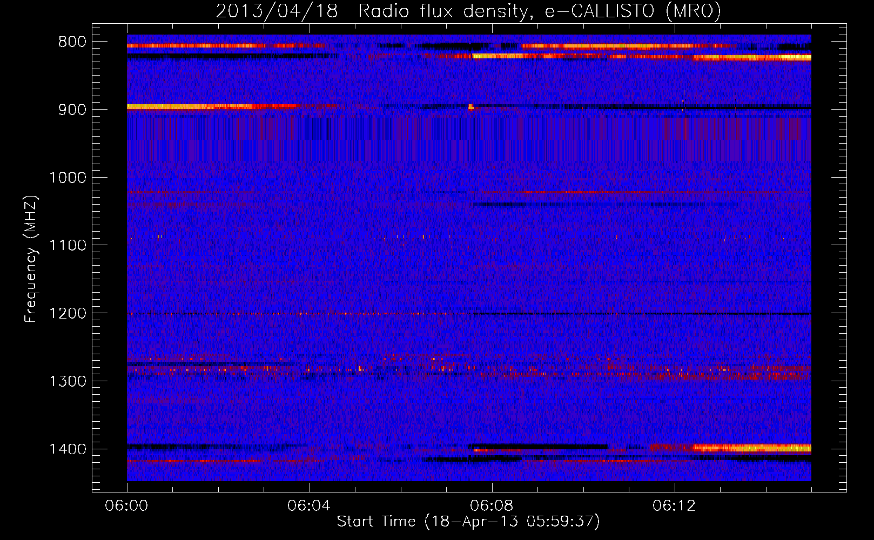Click the 'Start Time (18-Apr-13 05:59:37)' label

tap(468, 522)
